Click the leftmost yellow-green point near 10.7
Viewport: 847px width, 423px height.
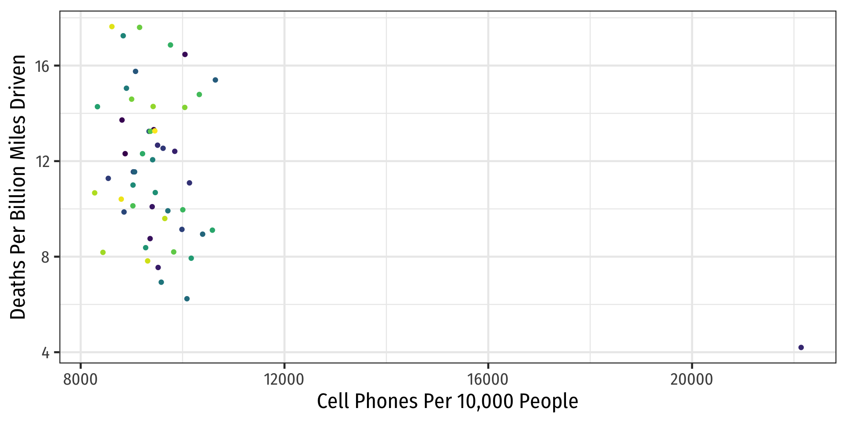coord(94,193)
